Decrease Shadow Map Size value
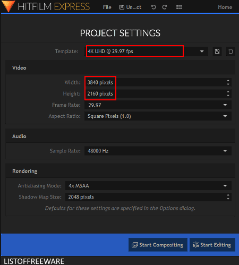 tap(228, 199)
